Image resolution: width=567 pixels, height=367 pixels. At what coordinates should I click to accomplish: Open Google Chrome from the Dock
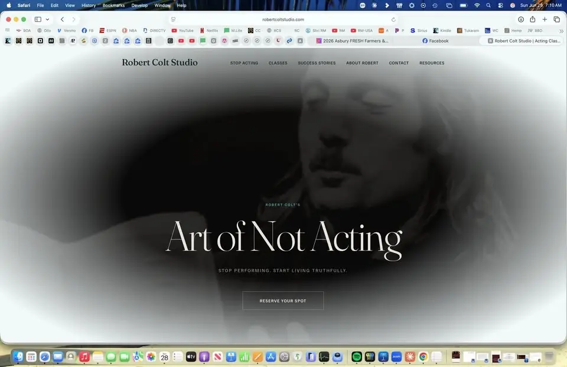[423, 357]
